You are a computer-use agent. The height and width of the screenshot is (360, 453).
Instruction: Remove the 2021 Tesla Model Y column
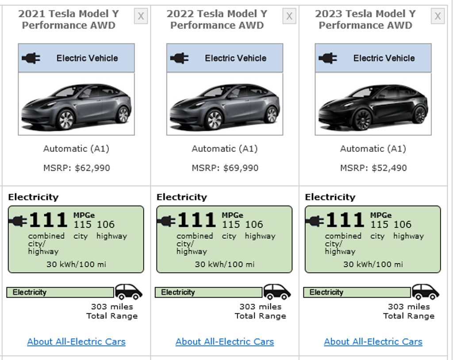(141, 16)
